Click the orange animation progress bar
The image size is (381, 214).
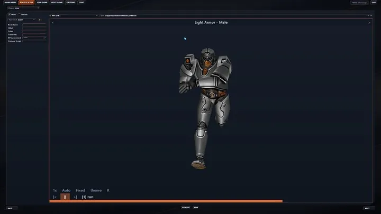point(166,201)
